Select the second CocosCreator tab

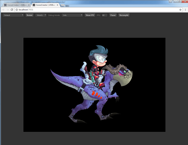[45, 5]
